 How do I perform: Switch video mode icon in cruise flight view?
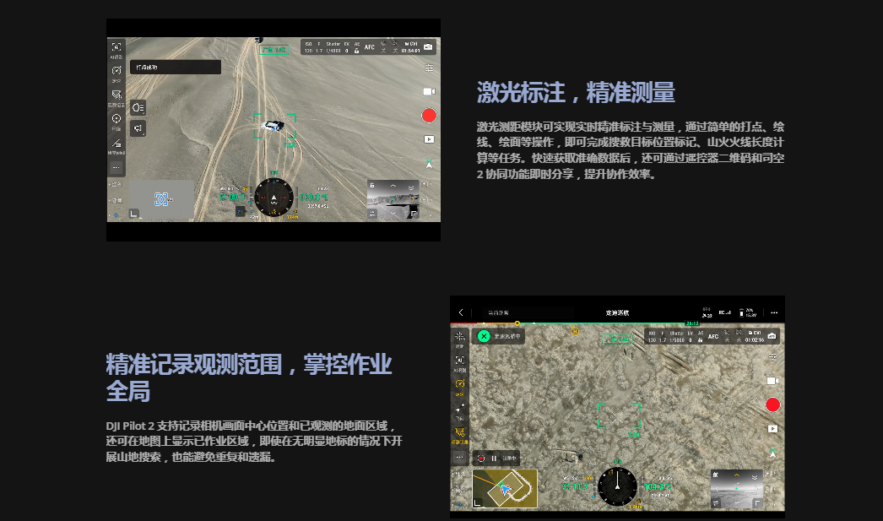pyautogui.click(x=772, y=382)
